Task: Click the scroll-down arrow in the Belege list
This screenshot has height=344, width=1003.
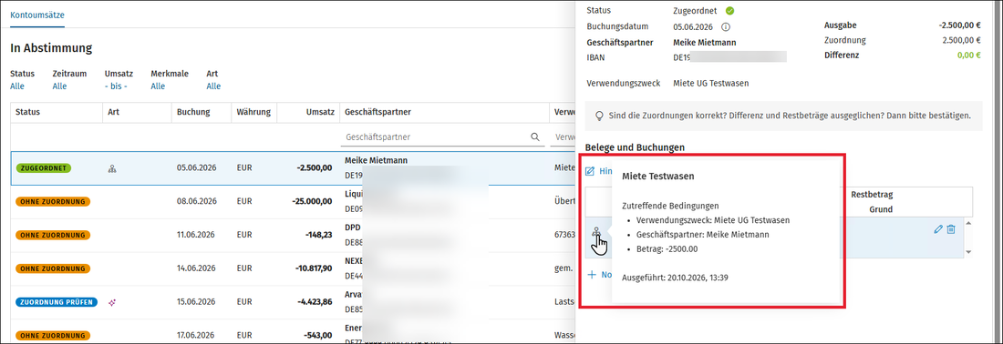Action: [967, 253]
